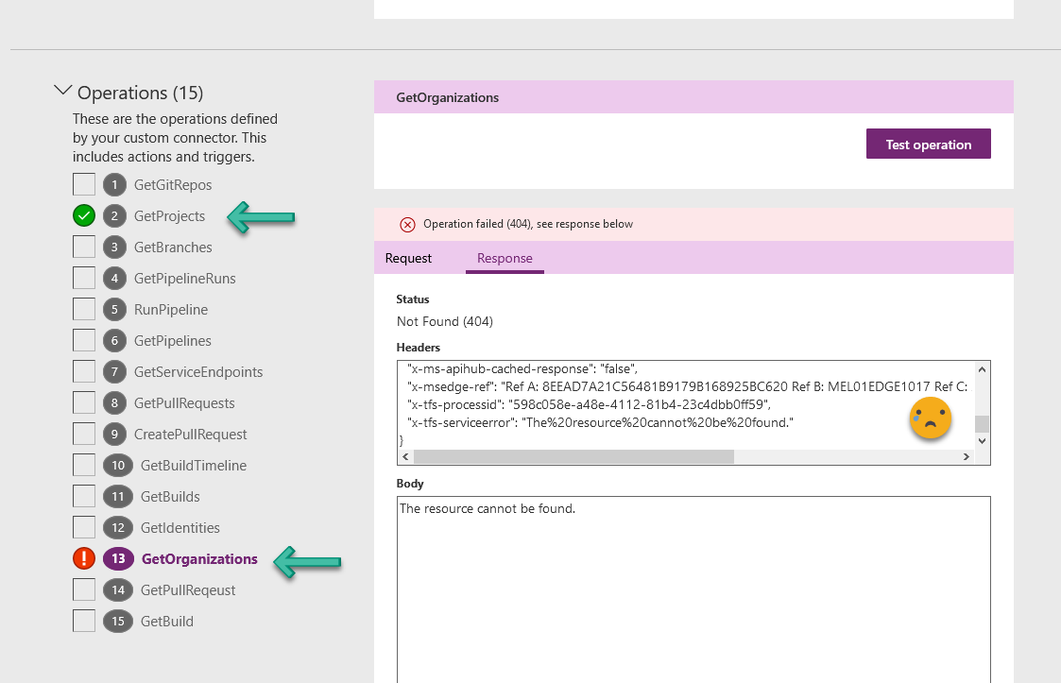This screenshot has height=683, width=1061.
Task: Enable the RunPipeline operation checkbox
Action: click(83, 309)
